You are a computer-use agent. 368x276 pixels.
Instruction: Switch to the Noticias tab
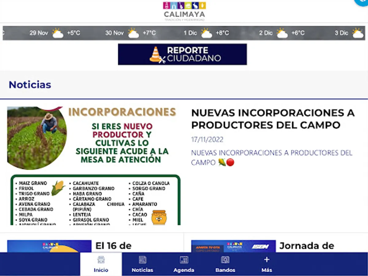pyautogui.click(x=143, y=264)
